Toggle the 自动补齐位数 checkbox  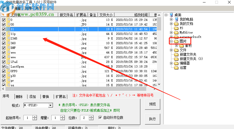pos(100,117)
